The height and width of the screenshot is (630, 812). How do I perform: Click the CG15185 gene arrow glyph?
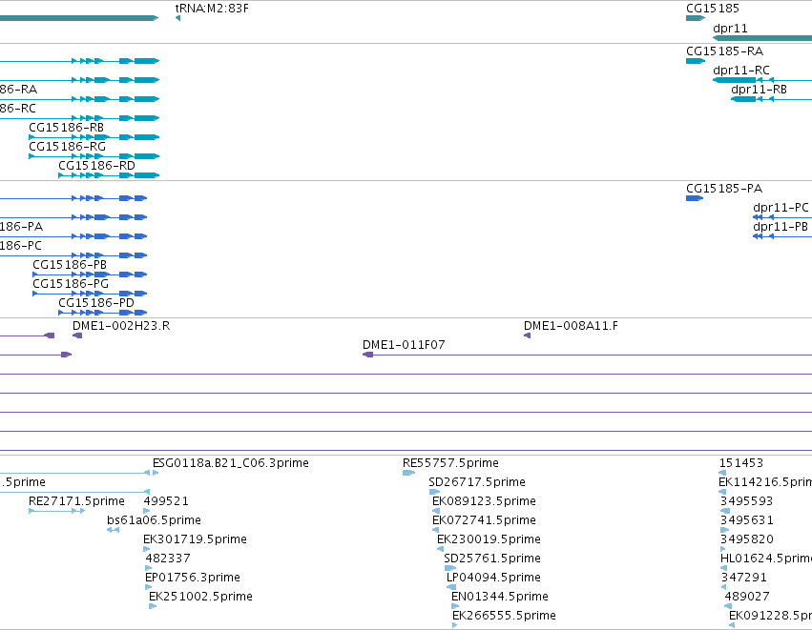click(696, 18)
